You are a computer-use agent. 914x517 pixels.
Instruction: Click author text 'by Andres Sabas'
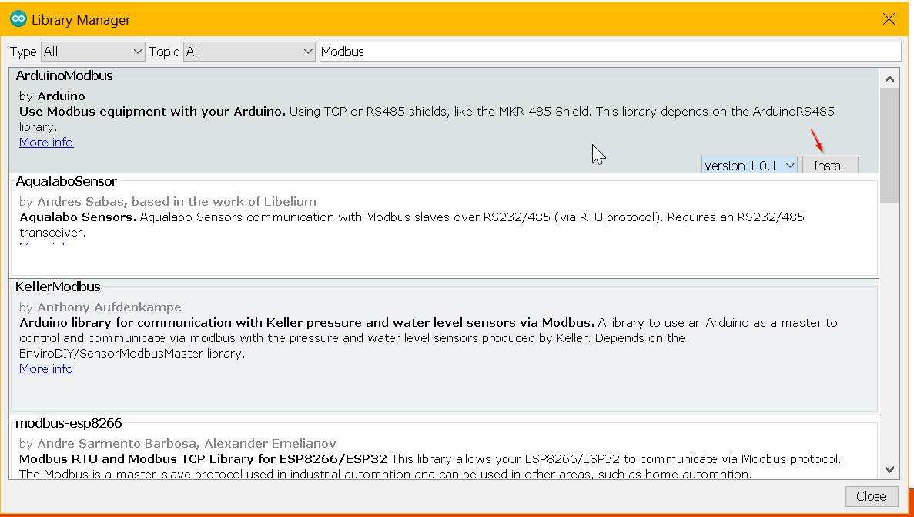point(72,201)
